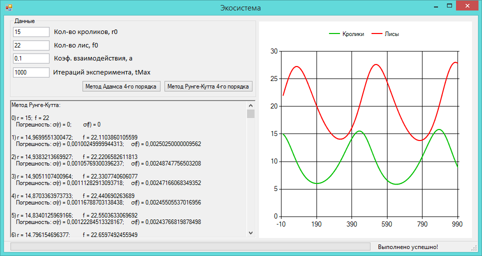
Task: Run Метод Адамса 4-го порядка
Action: click(x=121, y=86)
